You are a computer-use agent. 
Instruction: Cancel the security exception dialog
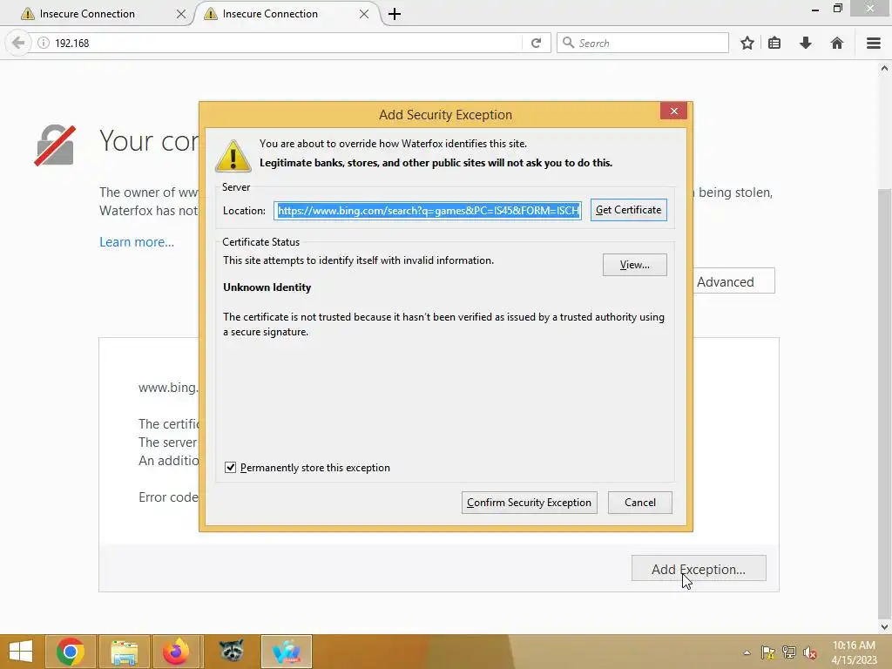(x=640, y=503)
